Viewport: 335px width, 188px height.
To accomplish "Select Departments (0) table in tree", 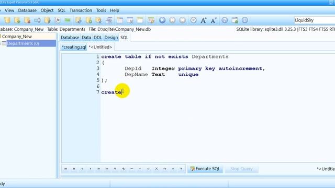I will click(23, 43).
